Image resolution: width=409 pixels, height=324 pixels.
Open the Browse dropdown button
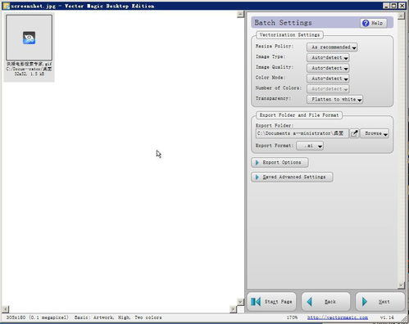tap(375, 133)
